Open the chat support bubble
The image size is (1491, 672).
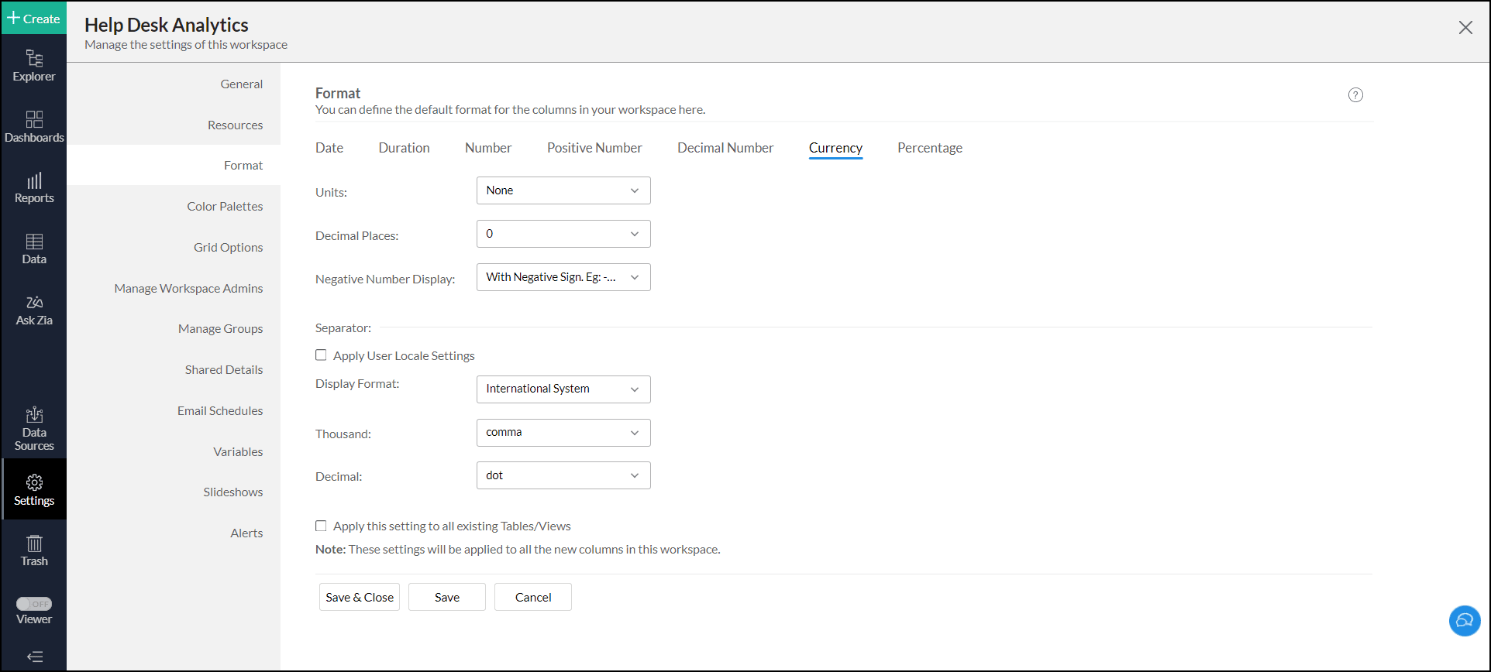(x=1464, y=620)
